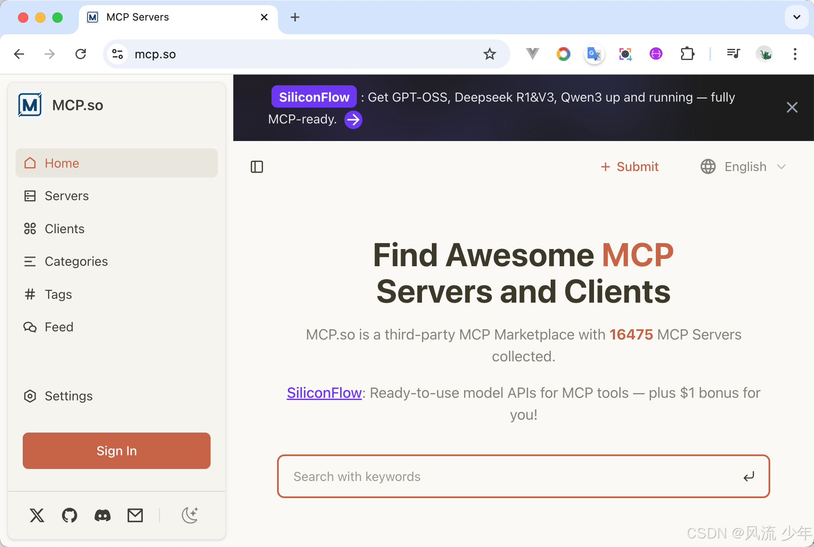Open the Categories sidebar item
Screen dimensions: 814x547
(x=117, y=261)
